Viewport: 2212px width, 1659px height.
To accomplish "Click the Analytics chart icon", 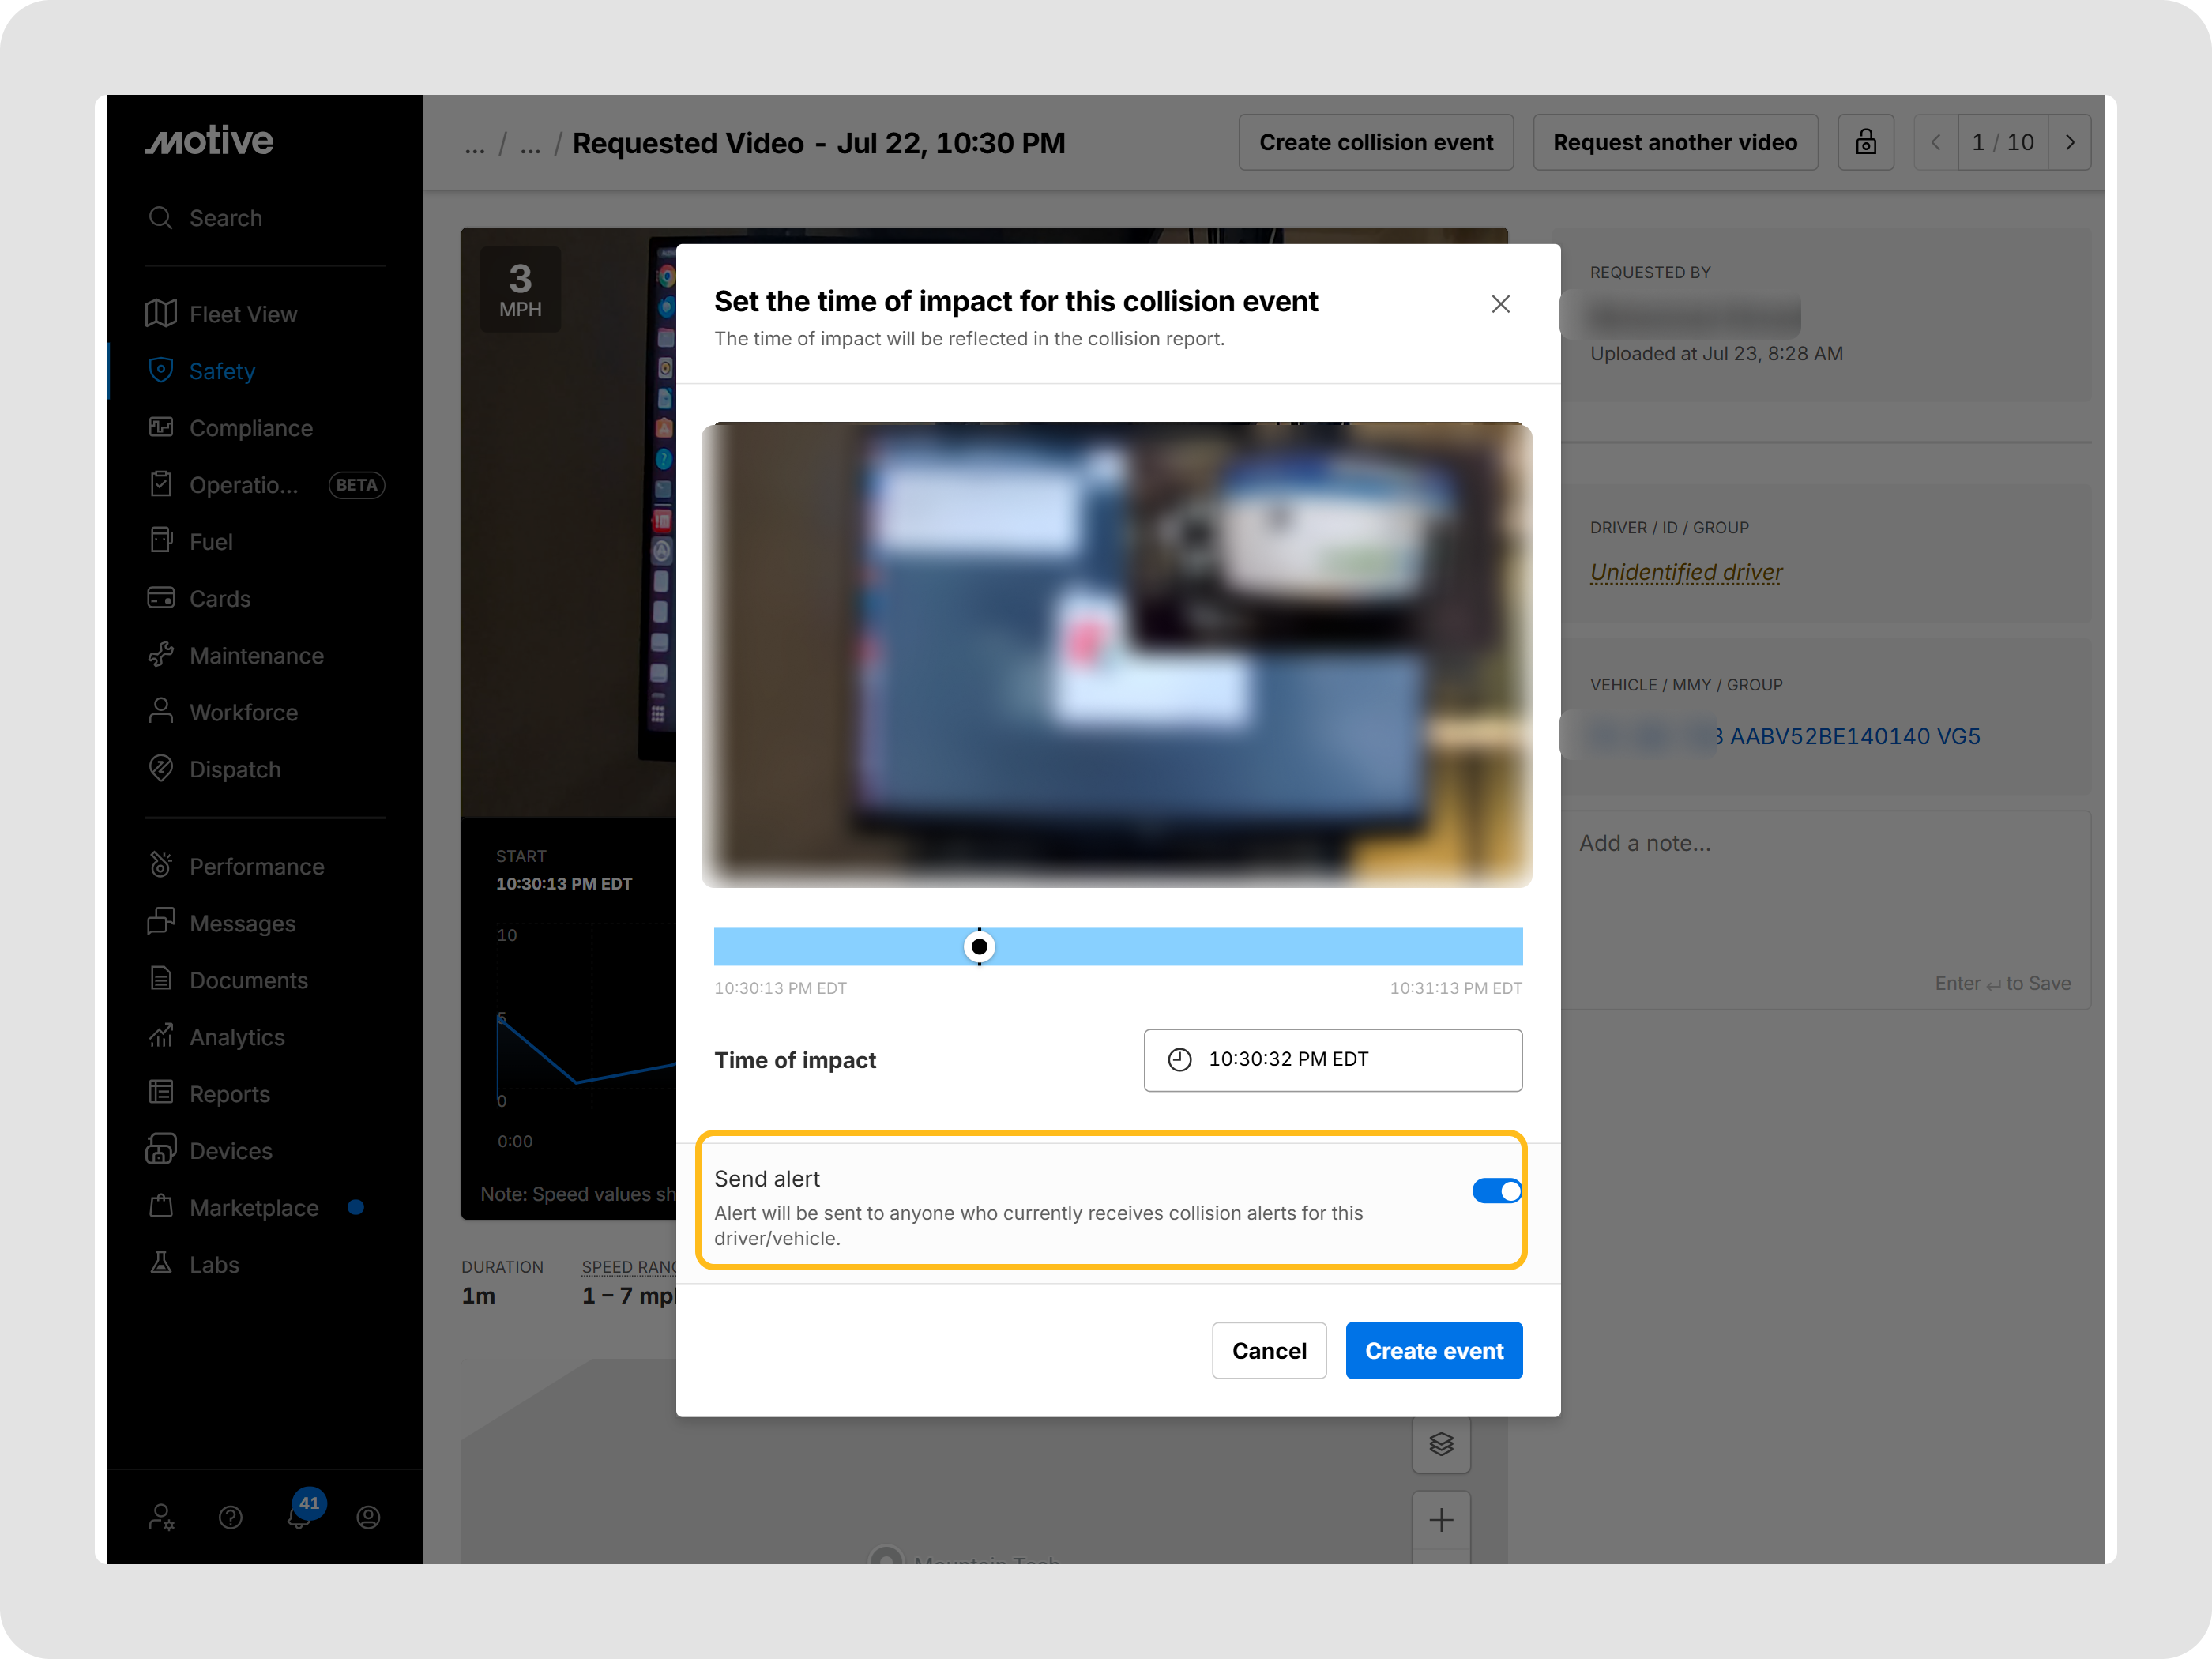I will [161, 1036].
